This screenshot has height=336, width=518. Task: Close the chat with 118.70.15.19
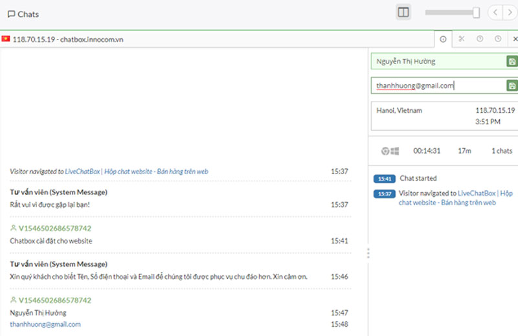(x=515, y=39)
